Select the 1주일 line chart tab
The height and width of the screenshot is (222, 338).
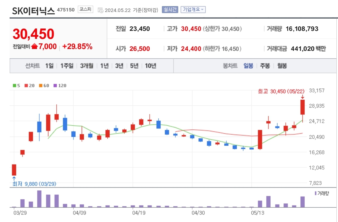67,66
